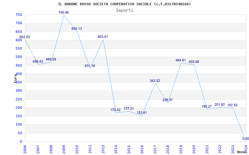249x155 pixels.
Task: Click the 456.43 value label
Action: coord(38,61)
